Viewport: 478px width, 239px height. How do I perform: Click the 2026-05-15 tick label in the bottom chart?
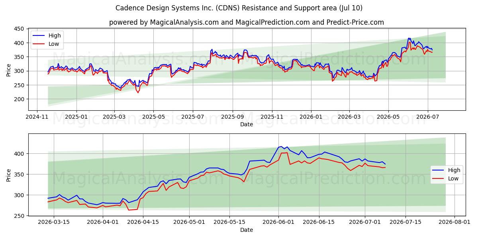point(230,222)
